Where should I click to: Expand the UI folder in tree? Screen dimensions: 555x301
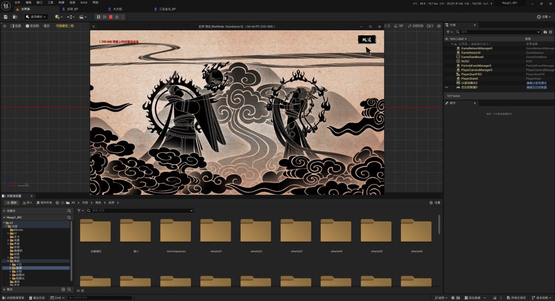point(8,233)
